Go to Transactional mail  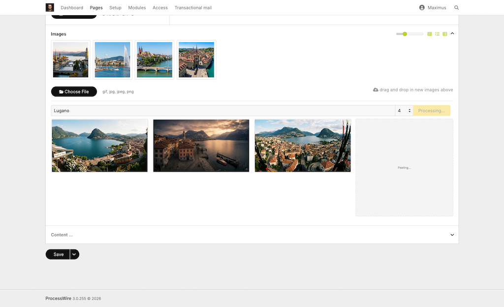click(193, 8)
